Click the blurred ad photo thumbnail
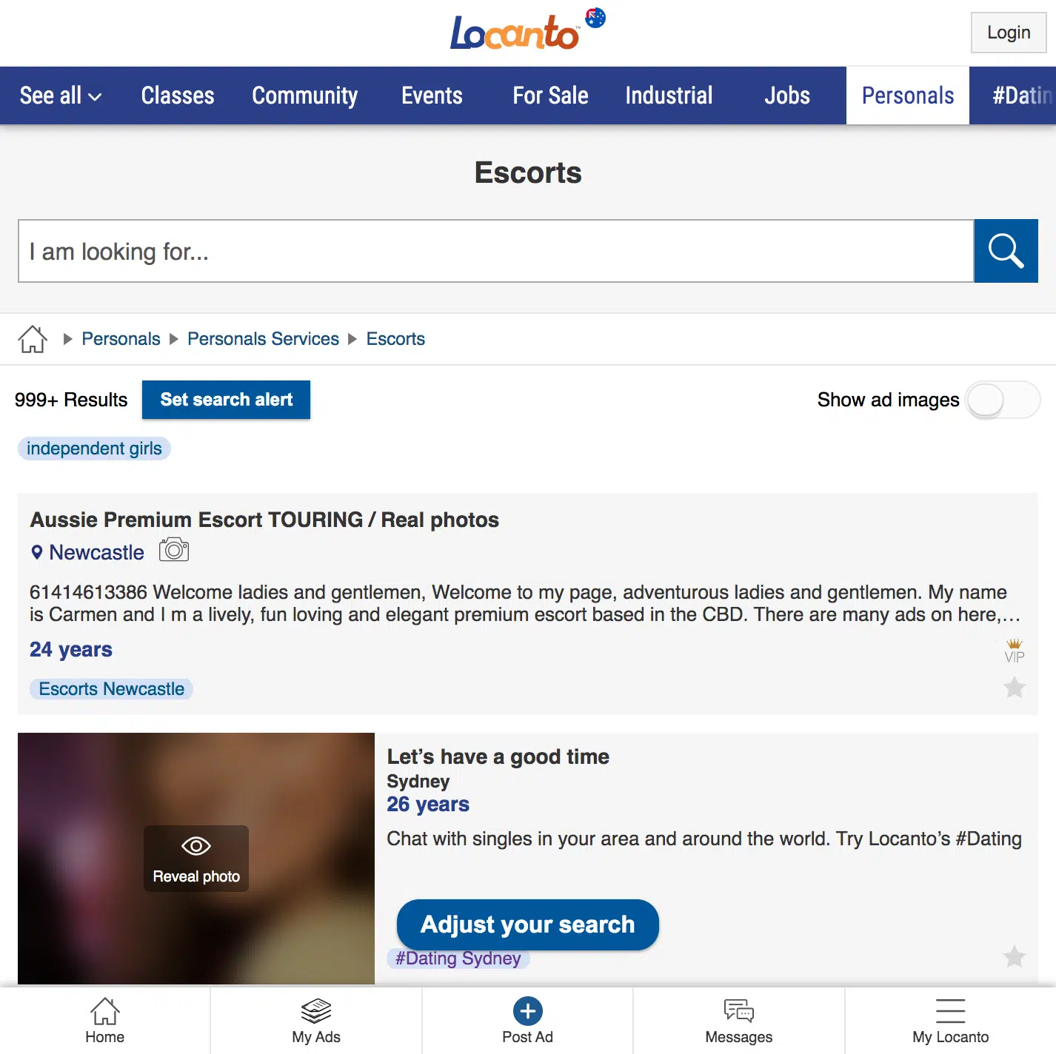Screen dimensions: 1056x1054 [x=196, y=859]
